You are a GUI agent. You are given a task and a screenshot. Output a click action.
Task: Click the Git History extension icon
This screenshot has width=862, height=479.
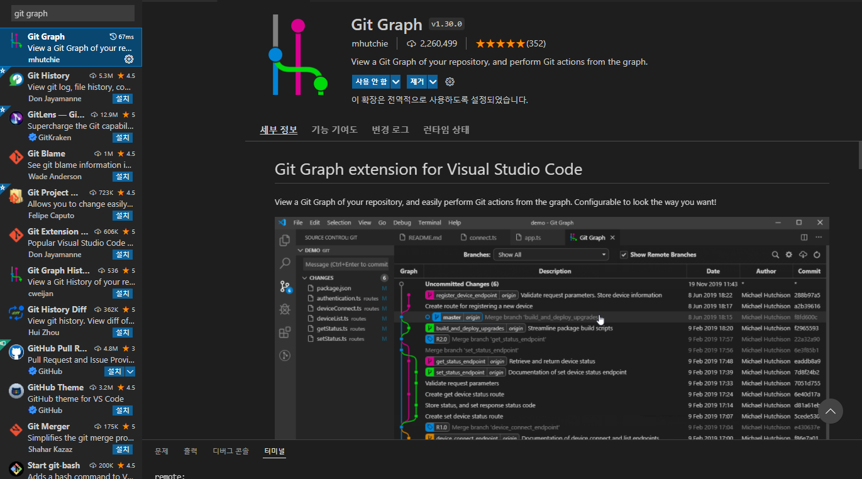point(16,80)
